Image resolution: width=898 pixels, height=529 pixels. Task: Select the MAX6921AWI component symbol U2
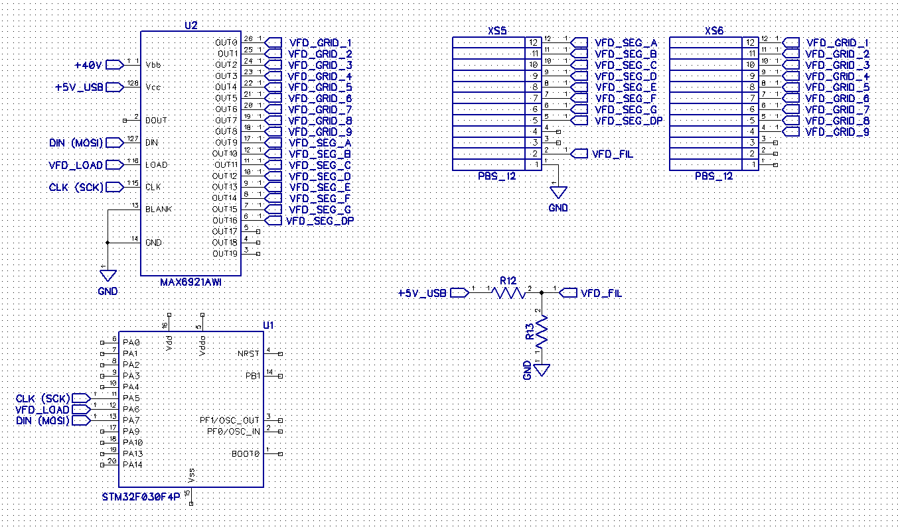[191, 152]
